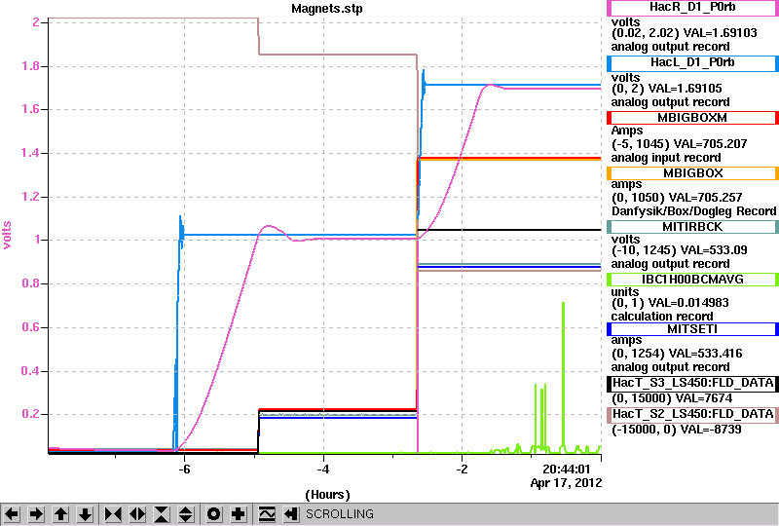779x526 pixels.
Task: Select the IBC1H00BCMAVG curve legend
Action: (x=692, y=280)
